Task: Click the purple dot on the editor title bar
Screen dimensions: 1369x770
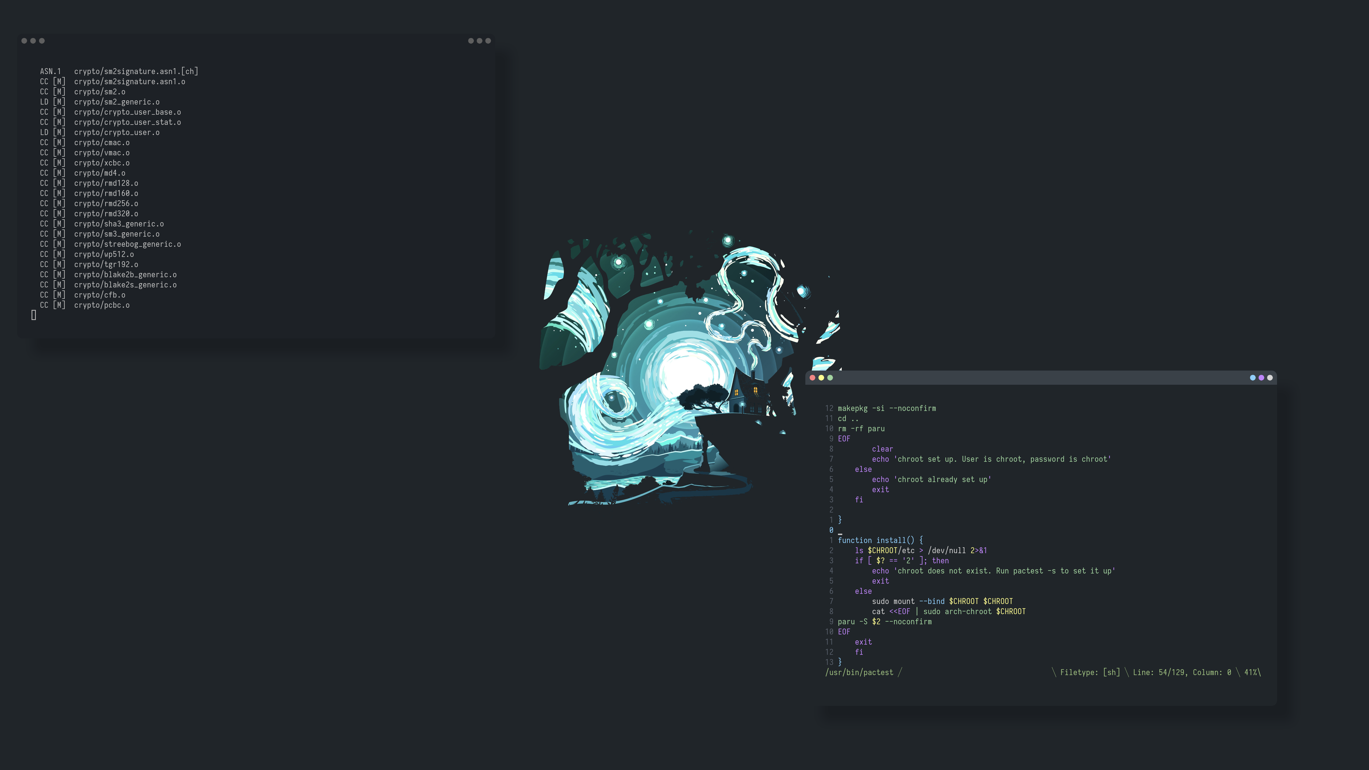Action: tap(1262, 378)
